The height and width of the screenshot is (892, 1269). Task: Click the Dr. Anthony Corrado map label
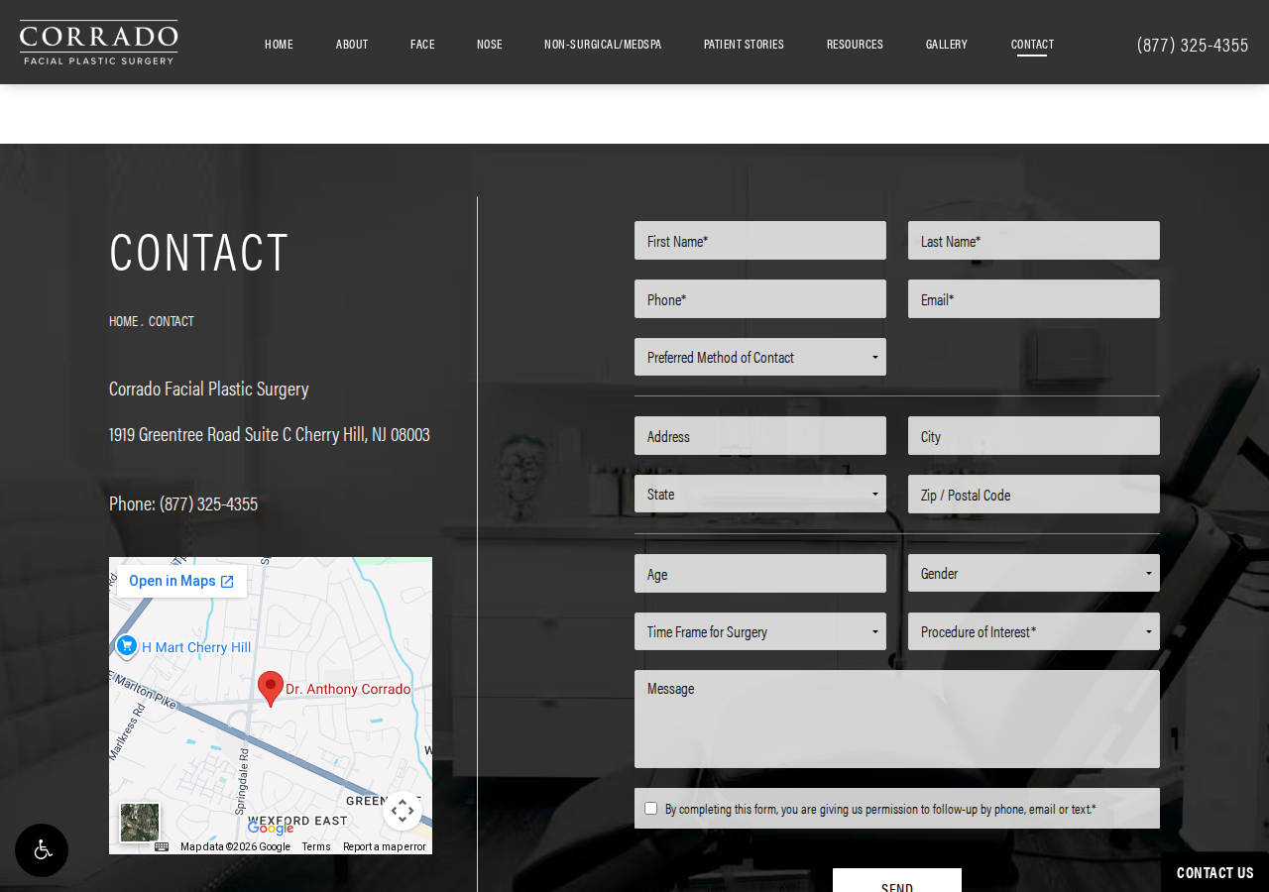348,689
